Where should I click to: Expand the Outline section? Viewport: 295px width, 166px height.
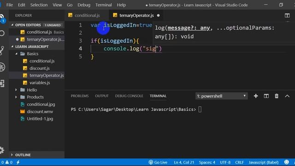pyautogui.click(x=12, y=155)
